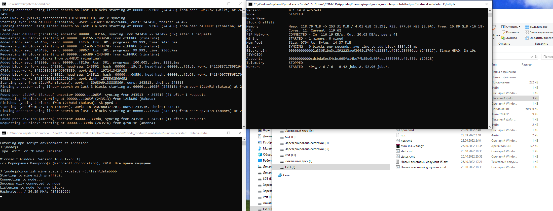
Task: Click the nvm-0.39.2.tar.gz WinRAR archive icon
Action: 398,146
